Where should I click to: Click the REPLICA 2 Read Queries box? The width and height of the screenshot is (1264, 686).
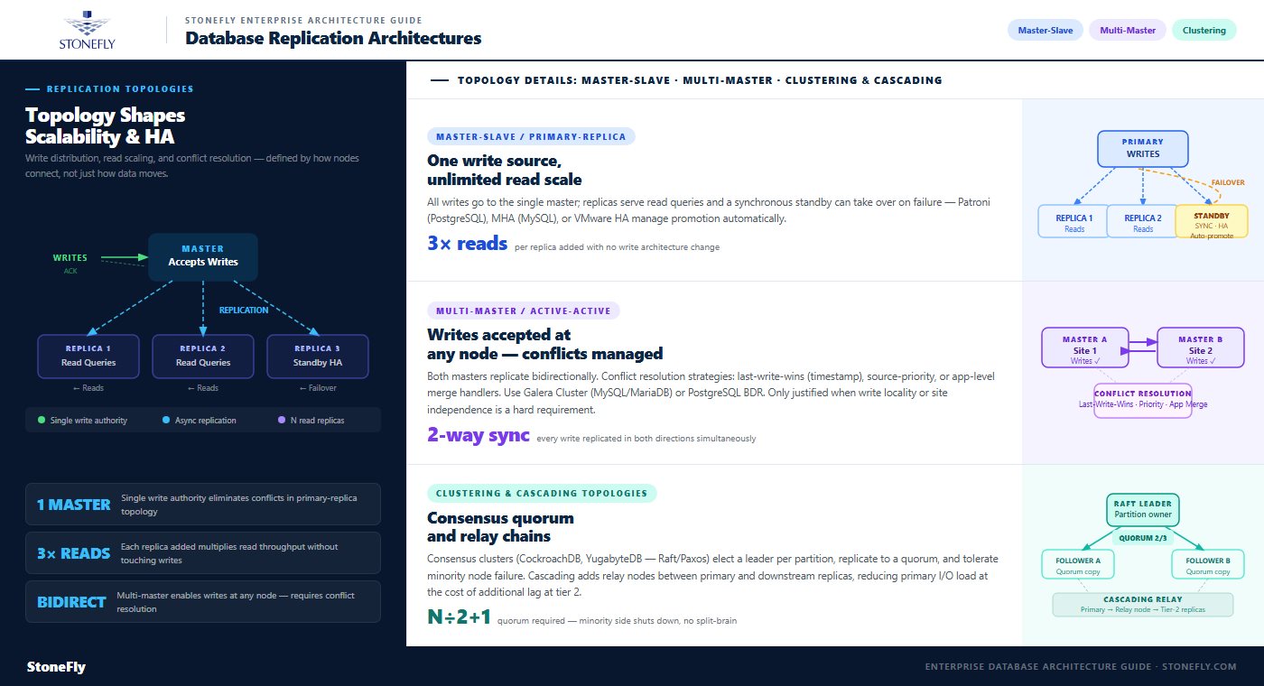(x=203, y=356)
